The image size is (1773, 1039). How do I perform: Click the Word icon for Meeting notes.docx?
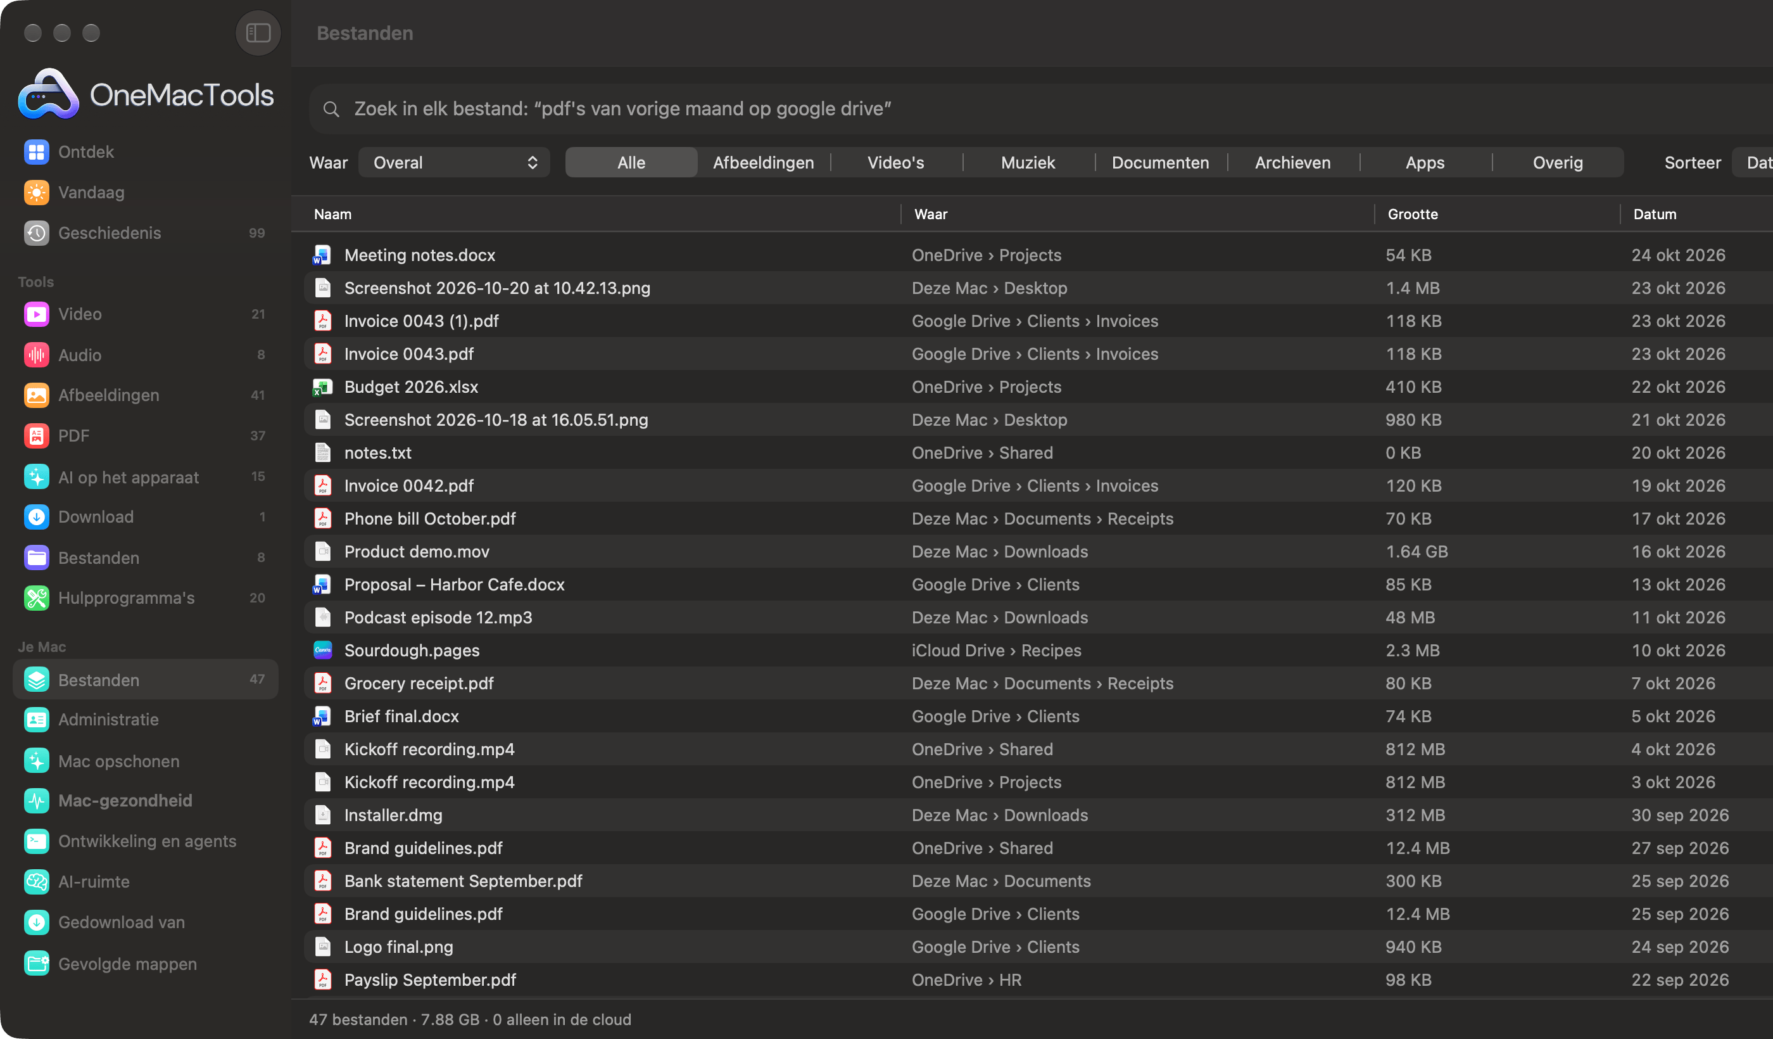pyautogui.click(x=322, y=255)
